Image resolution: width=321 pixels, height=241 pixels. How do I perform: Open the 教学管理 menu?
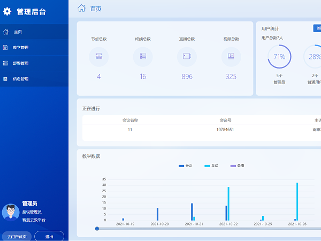(34, 48)
